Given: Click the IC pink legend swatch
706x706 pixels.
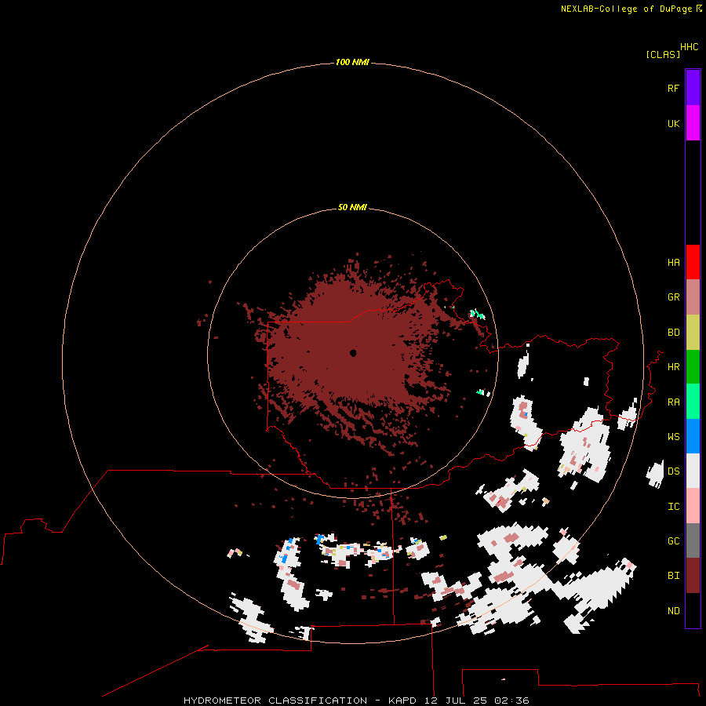Looking at the screenshot, I should click(693, 506).
